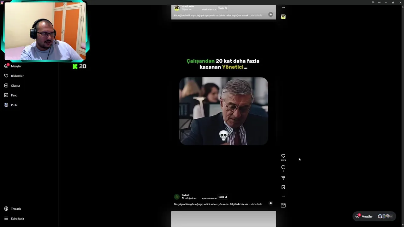This screenshot has width=404, height=227.
Task: Follow zirvefuttbo with the Takip Et button
Action: pos(223,8)
